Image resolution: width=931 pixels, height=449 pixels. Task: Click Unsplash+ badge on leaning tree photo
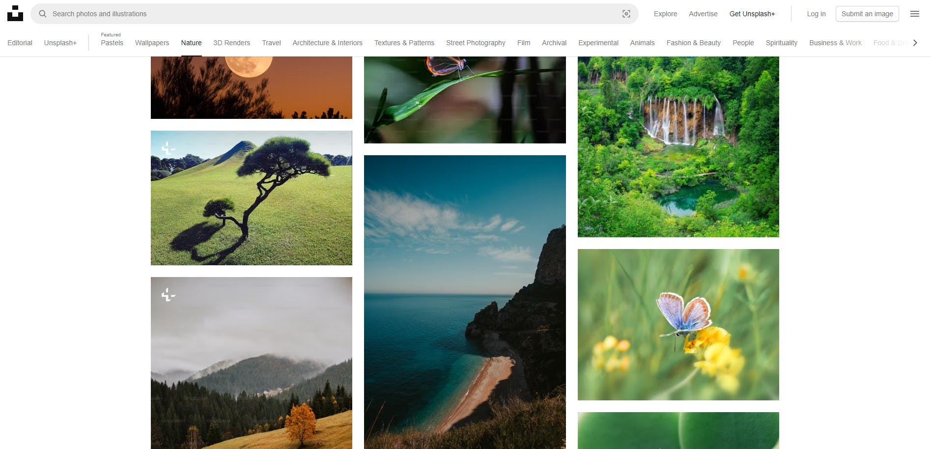pyautogui.click(x=168, y=148)
